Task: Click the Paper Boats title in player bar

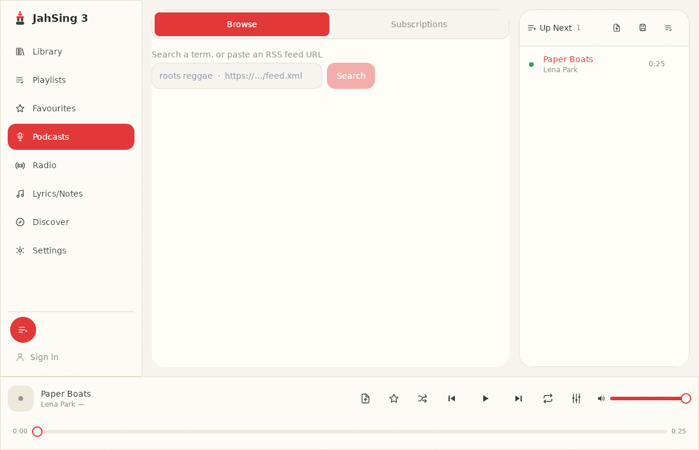Action: 66,394
